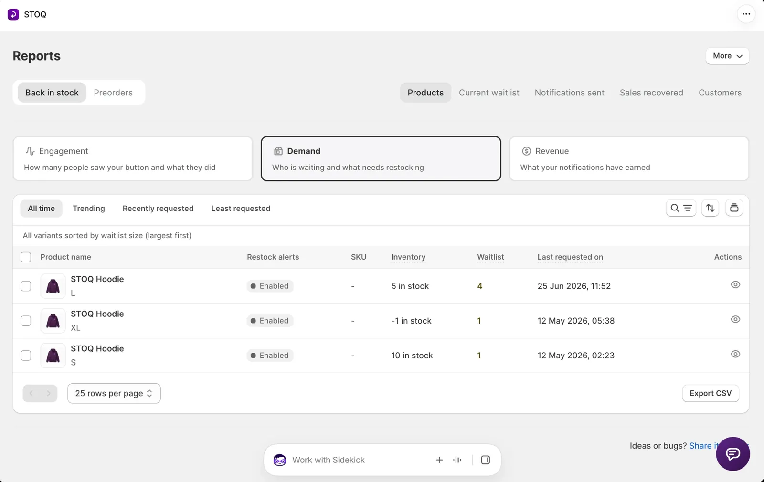
Task: Go to previous table page arrow
Action: click(32, 393)
